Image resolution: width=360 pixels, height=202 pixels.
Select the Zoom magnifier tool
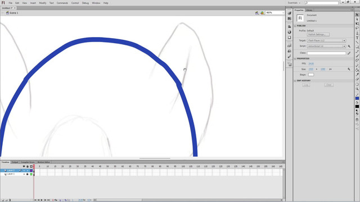pyautogui.click(x=357, y=89)
